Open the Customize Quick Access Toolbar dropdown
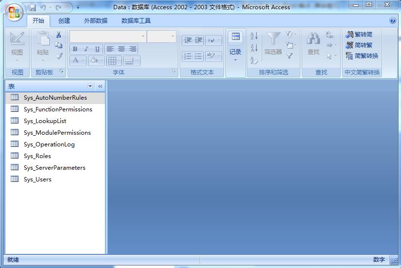The height and width of the screenshot is (268, 401). 78,8
